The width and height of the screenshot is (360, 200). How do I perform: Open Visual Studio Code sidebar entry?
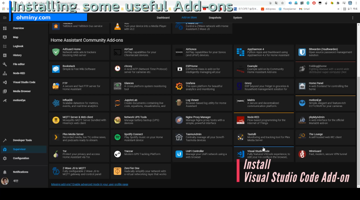[x=23, y=82]
